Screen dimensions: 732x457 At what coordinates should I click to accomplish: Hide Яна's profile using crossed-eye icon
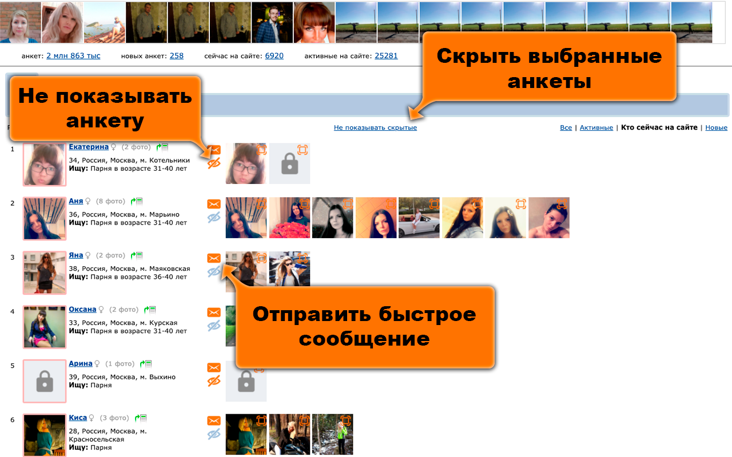coord(214,272)
